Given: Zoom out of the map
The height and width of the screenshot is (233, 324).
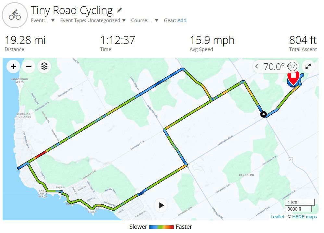Looking at the screenshot, I should click(x=29, y=66).
